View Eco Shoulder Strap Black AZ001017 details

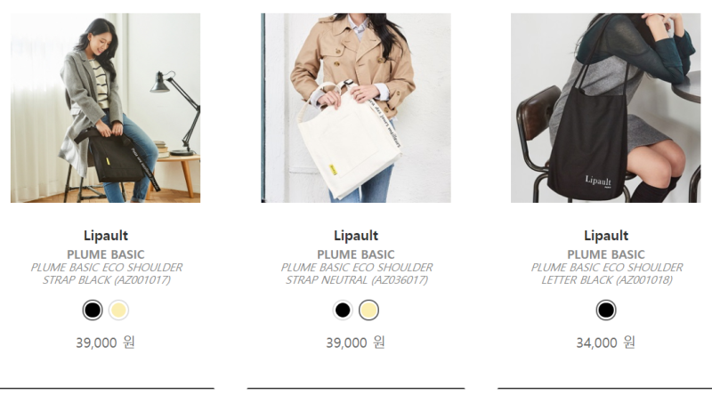106,274
